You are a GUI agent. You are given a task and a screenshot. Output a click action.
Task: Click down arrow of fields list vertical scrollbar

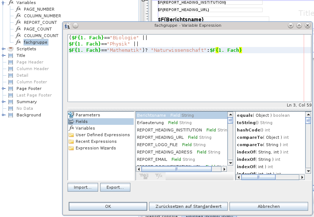pyautogui.click(x=231, y=163)
